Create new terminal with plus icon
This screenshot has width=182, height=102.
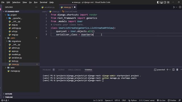point(167,70)
